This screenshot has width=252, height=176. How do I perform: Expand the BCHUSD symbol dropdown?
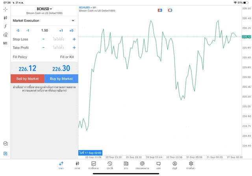[x=44, y=9]
